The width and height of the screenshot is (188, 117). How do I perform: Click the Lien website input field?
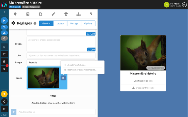(x=61, y=55)
